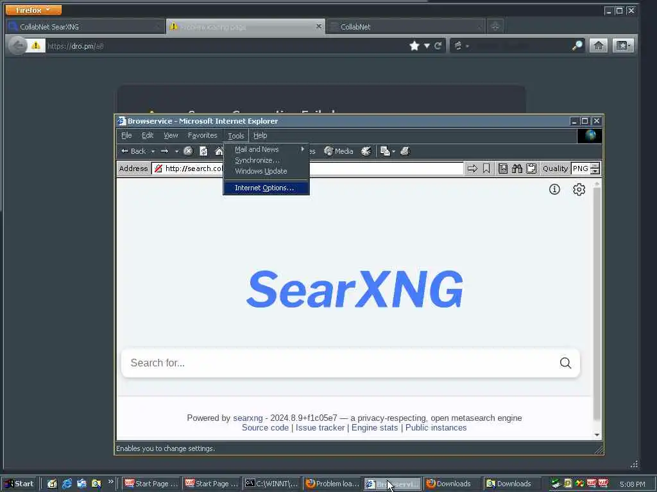Click the IE globe throbber logo
This screenshot has width=657, height=492.
[590, 136]
